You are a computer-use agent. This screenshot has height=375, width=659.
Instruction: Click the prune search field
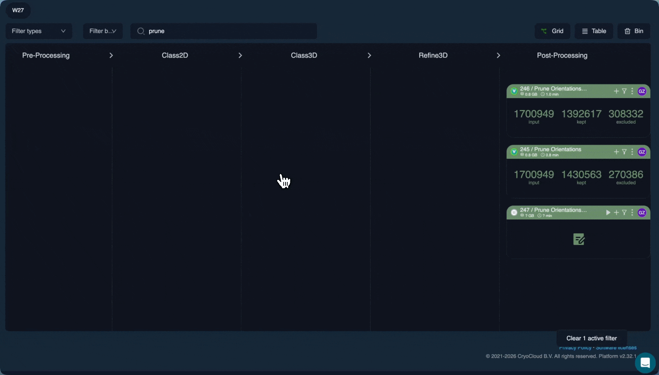click(x=223, y=31)
